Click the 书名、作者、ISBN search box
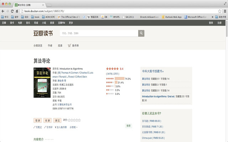The image size is (228, 142). pos(99,33)
